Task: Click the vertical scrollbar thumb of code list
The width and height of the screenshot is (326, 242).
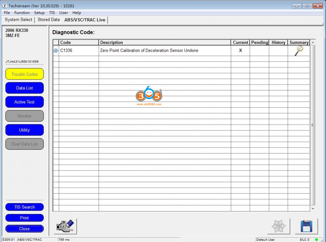Action: coord(313,125)
